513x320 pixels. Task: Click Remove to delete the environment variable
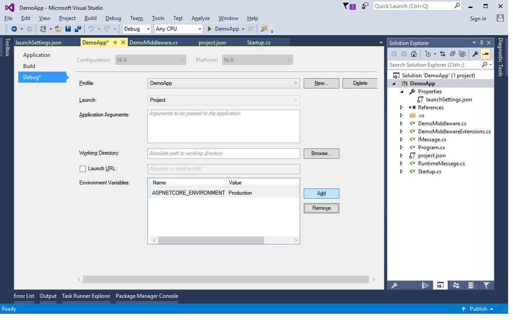click(321, 208)
